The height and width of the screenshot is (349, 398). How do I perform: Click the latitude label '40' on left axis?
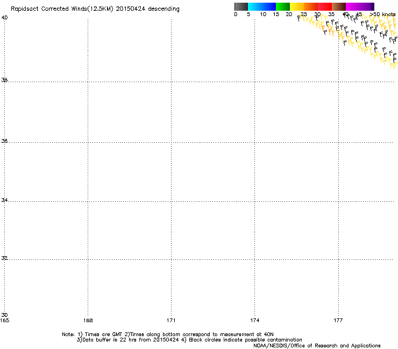click(x=4, y=18)
